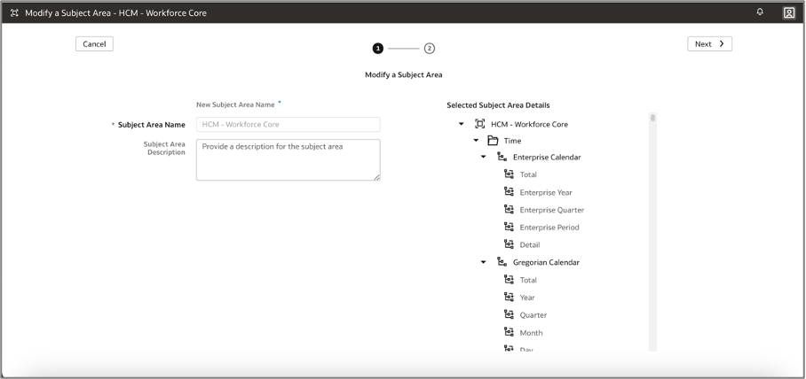
Task: Click the level icon beside Enterprise Period
Action: click(509, 226)
